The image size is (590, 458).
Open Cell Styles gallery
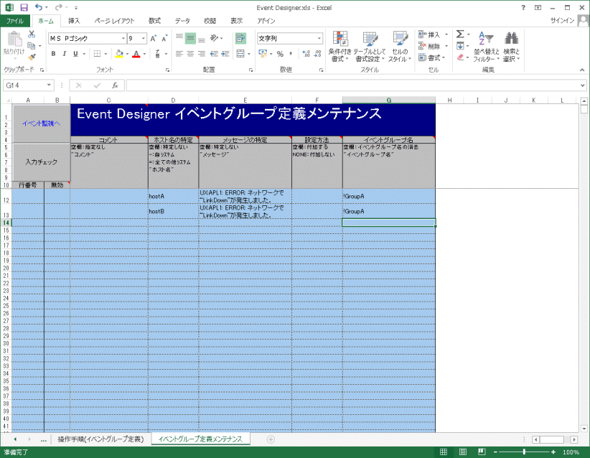click(x=400, y=47)
